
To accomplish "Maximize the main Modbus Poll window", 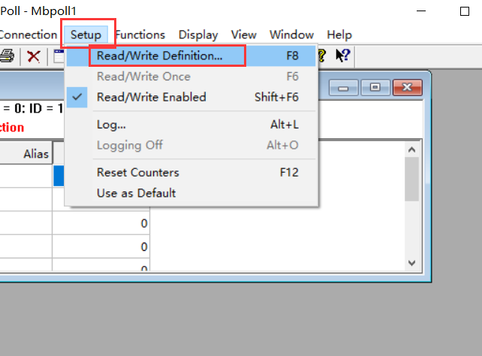I will (x=465, y=11).
